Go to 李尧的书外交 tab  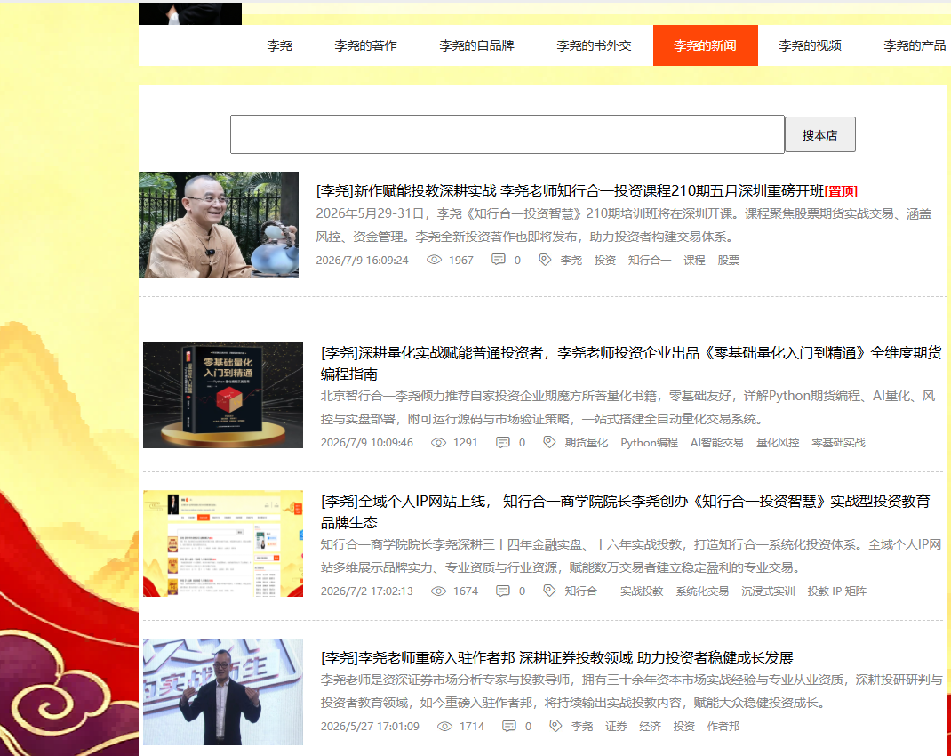point(594,45)
